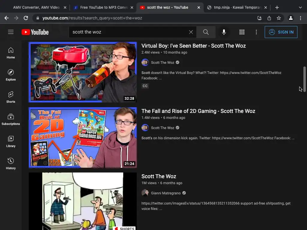Open the YouTube apps grid icon
Screen dimensions: 307x230
pyautogui.click(x=242, y=32)
